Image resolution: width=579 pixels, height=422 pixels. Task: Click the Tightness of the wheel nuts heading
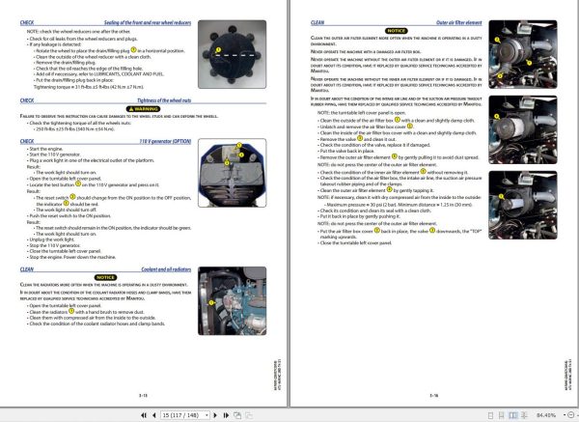(x=164, y=100)
